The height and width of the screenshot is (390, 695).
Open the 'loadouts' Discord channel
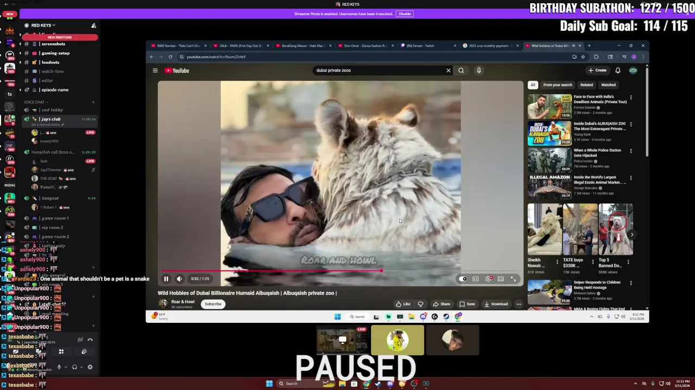[50, 62]
